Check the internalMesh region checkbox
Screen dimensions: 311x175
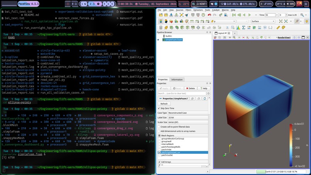click(x=159, y=144)
